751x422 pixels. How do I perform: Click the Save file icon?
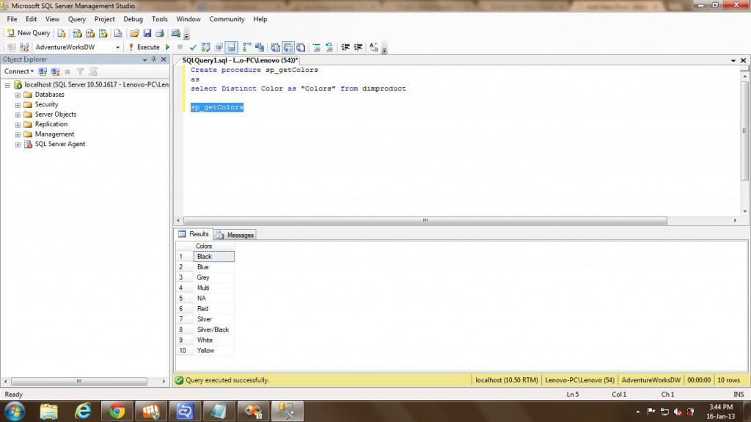pos(147,33)
